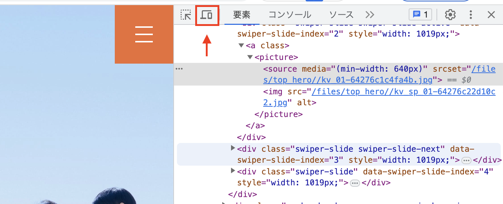This screenshot has height=204, width=503.
Task: Open the コンソール tab
Action: pyautogui.click(x=290, y=15)
